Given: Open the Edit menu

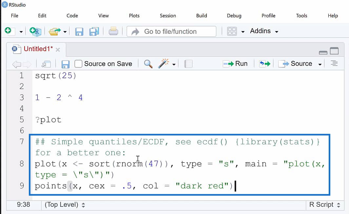Looking at the screenshot, I should (42, 16).
